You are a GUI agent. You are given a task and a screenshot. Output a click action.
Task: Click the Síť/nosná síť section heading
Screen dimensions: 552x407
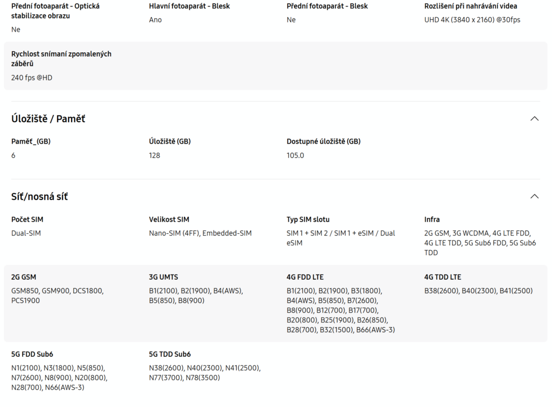tap(39, 197)
